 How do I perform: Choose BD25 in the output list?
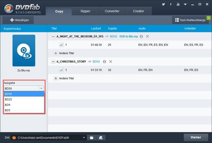pyautogui.click(x=24, y=99)
